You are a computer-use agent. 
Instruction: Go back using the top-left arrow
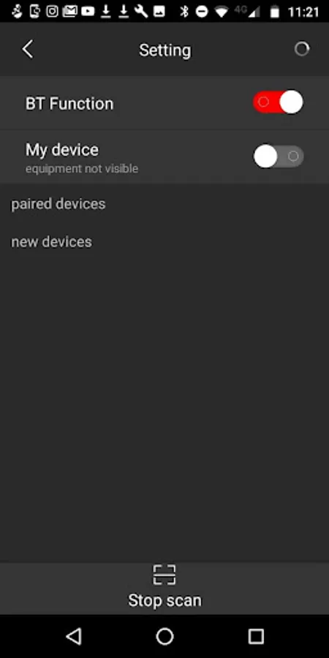tap(28, 50)
